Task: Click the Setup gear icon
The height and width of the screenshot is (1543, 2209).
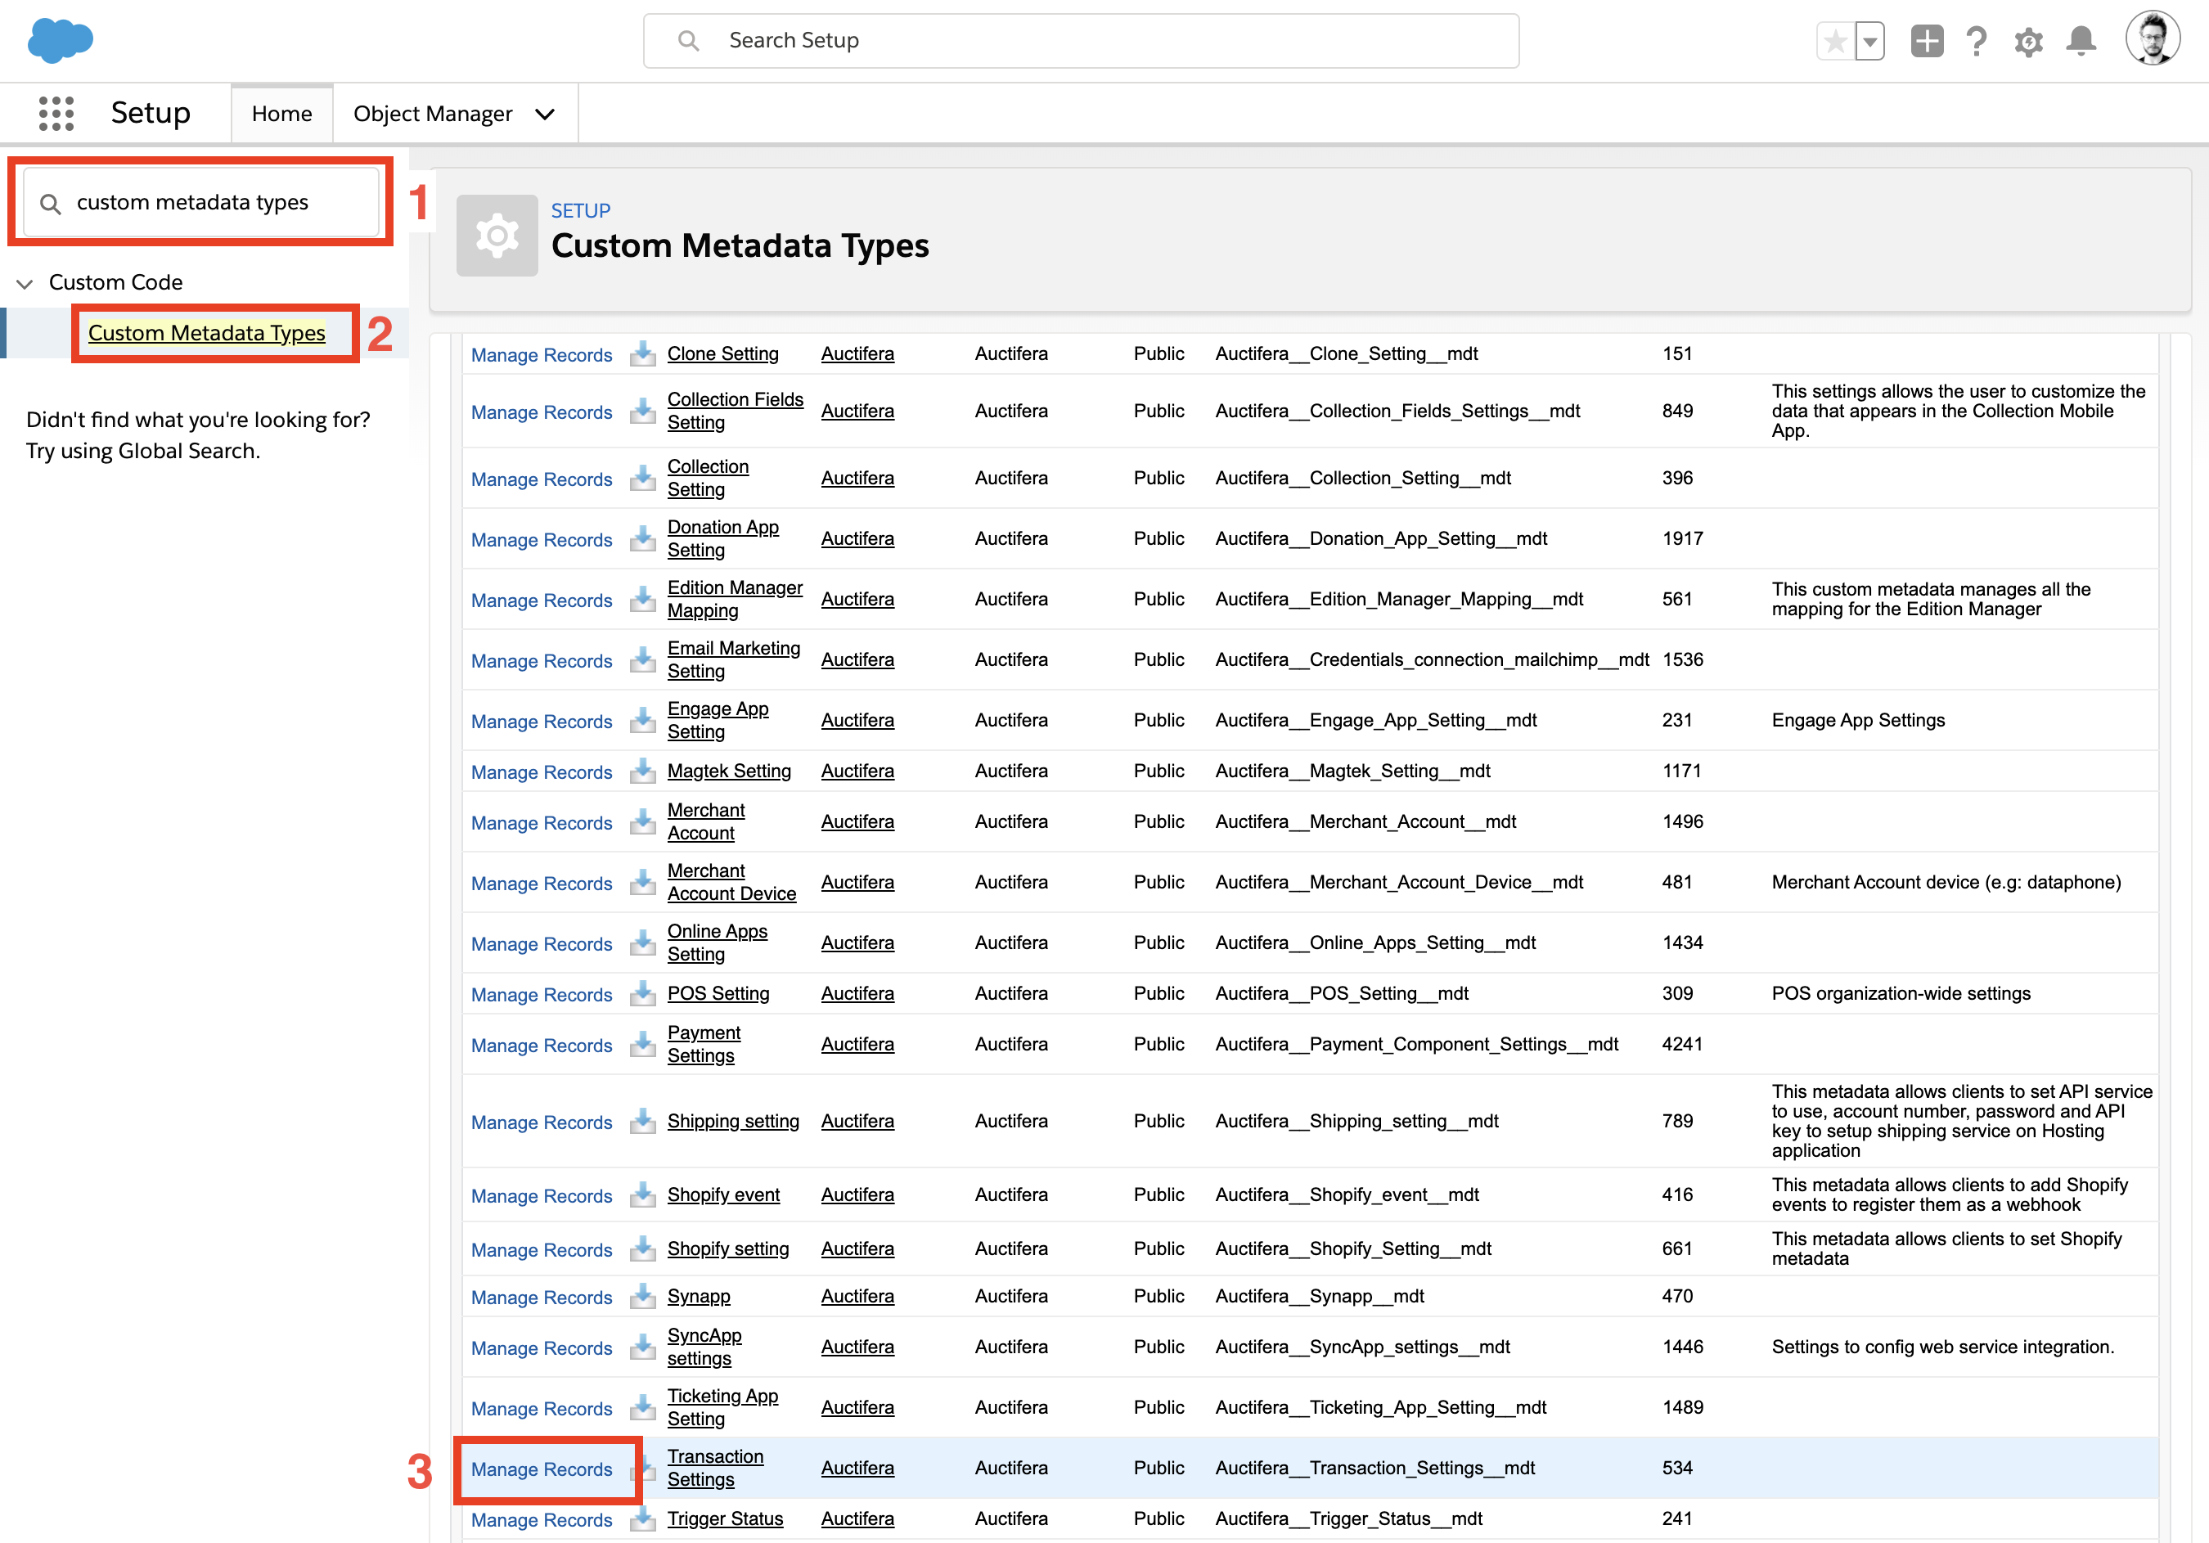Action: coord(2027,40)
